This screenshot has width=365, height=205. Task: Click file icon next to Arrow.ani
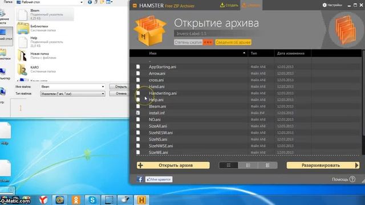click(x=138, y=73)
